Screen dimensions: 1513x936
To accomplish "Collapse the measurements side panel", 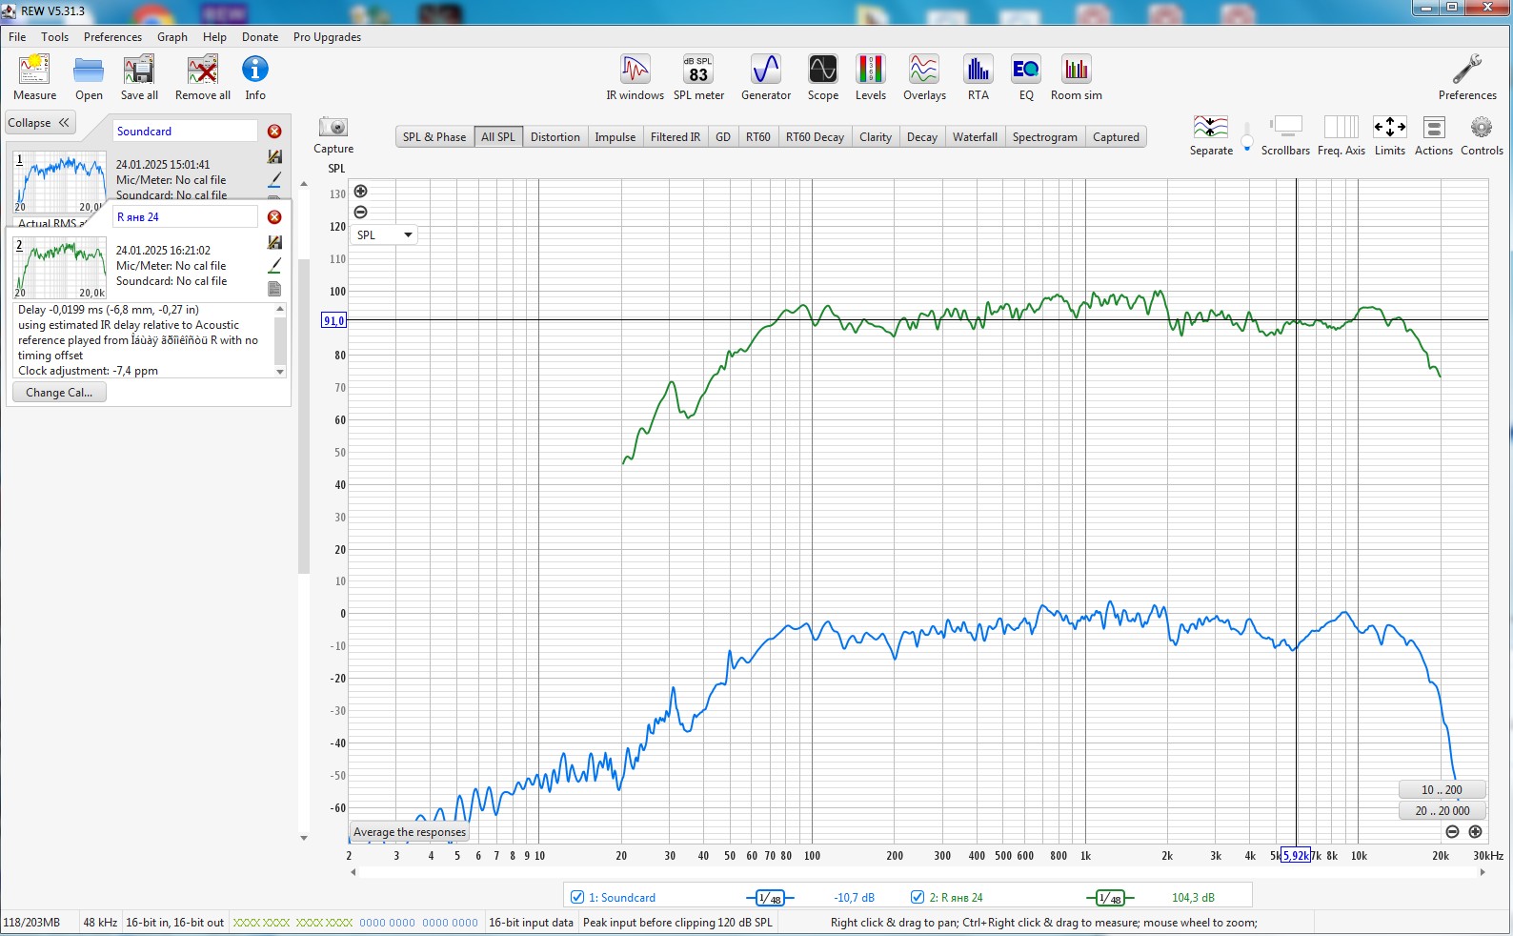I will (x=39, y=123).
